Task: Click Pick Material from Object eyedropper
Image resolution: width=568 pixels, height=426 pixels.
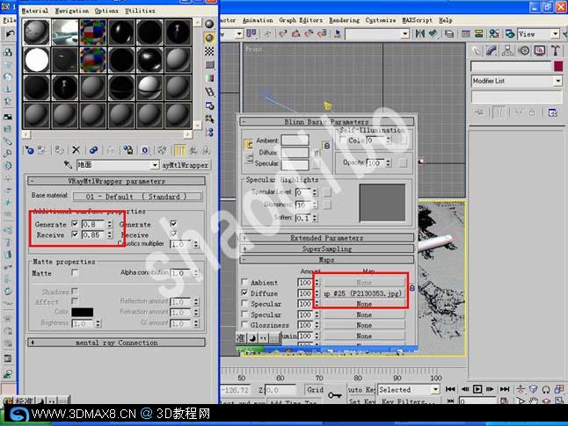Action: [x=68, y=165]
